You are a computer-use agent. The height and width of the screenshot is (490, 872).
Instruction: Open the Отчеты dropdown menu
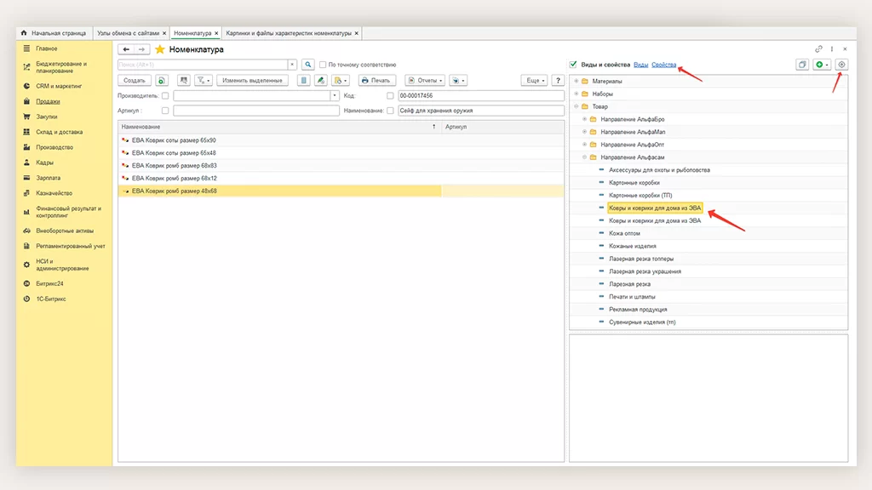click(425, 80)
